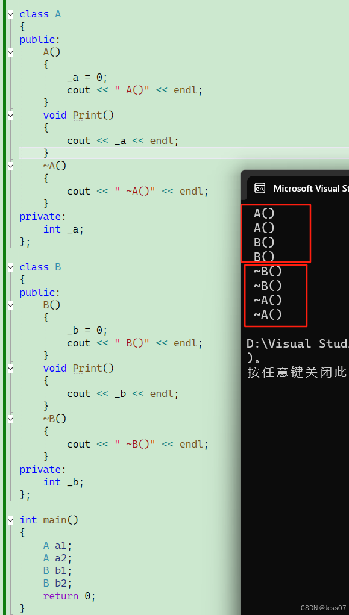This screenshot has width=349, height=615.
Task: Click the 'return 0;' statement
Action: 69,596
